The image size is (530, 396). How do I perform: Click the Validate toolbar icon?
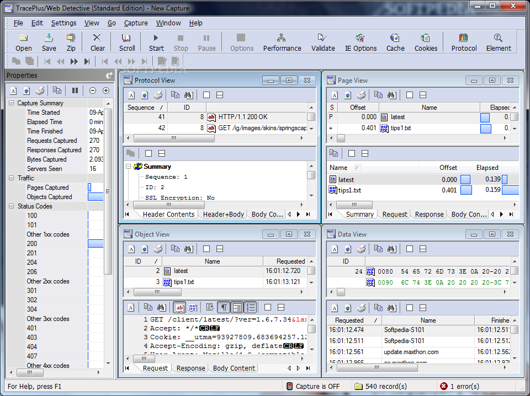coord(323,42)
